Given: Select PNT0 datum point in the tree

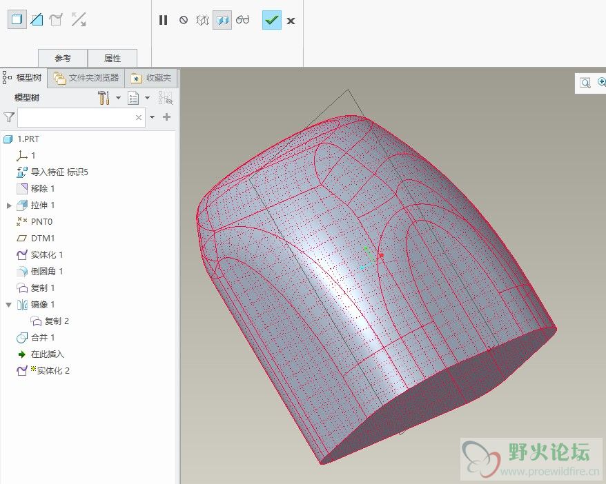Looking at the screenshot, I should 41,222.
